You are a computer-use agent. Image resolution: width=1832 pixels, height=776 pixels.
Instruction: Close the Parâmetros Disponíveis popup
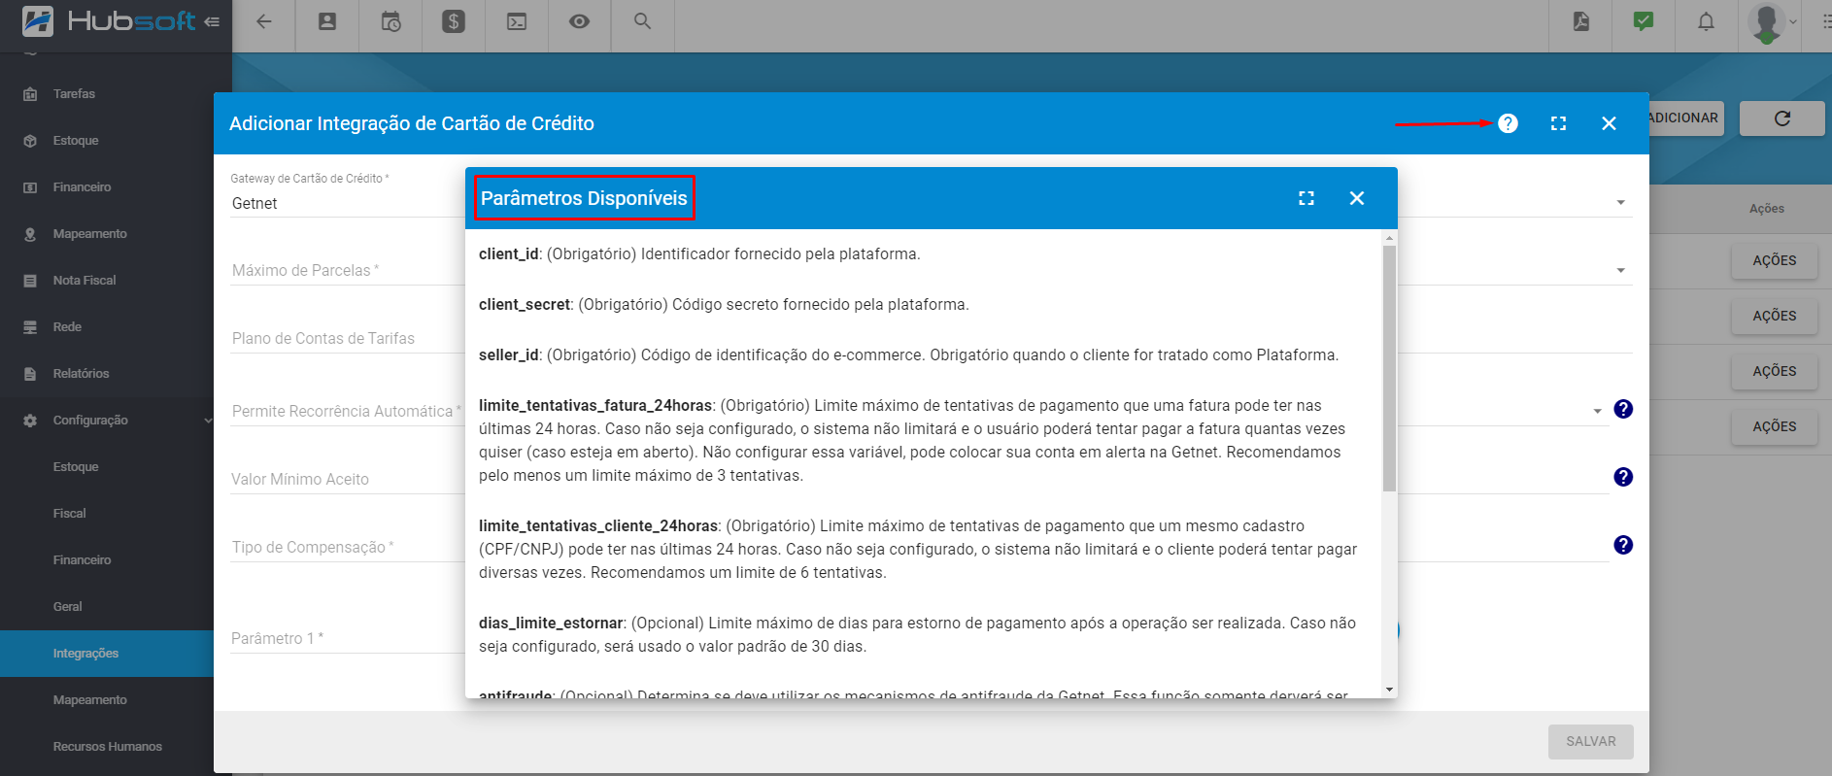(1357, 198)
